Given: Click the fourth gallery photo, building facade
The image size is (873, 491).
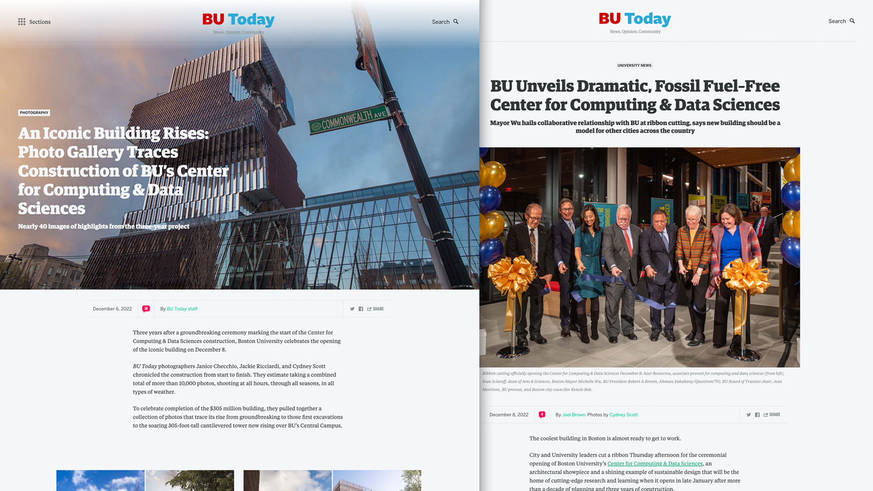Looking at the screenshot, I should click(x=377, y=481).
